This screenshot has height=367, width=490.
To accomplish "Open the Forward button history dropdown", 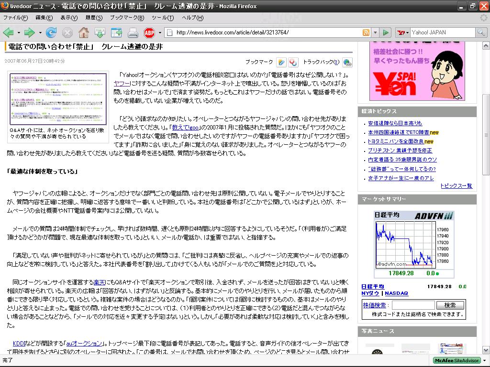I will pos(40,32).
